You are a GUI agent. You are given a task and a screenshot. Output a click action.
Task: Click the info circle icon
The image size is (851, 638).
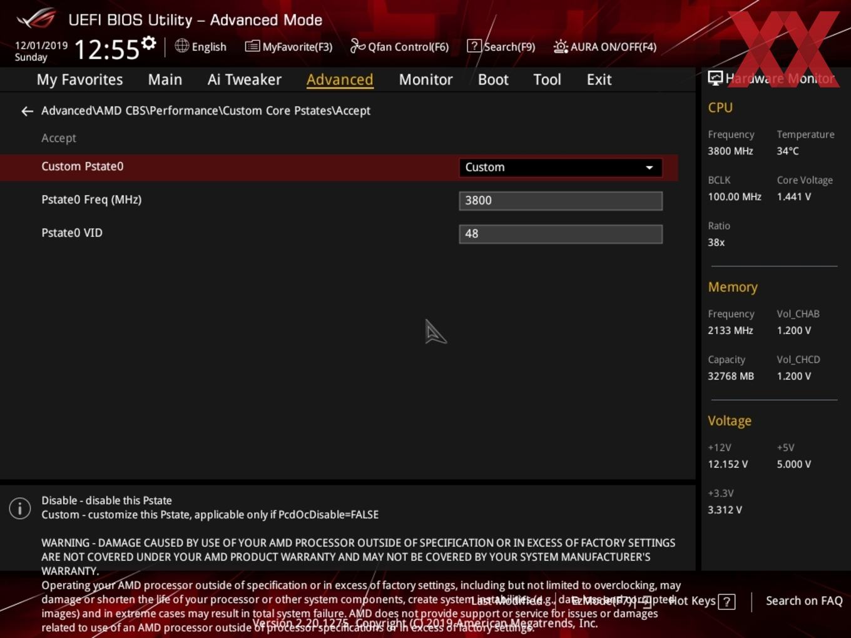pos(20,508)
